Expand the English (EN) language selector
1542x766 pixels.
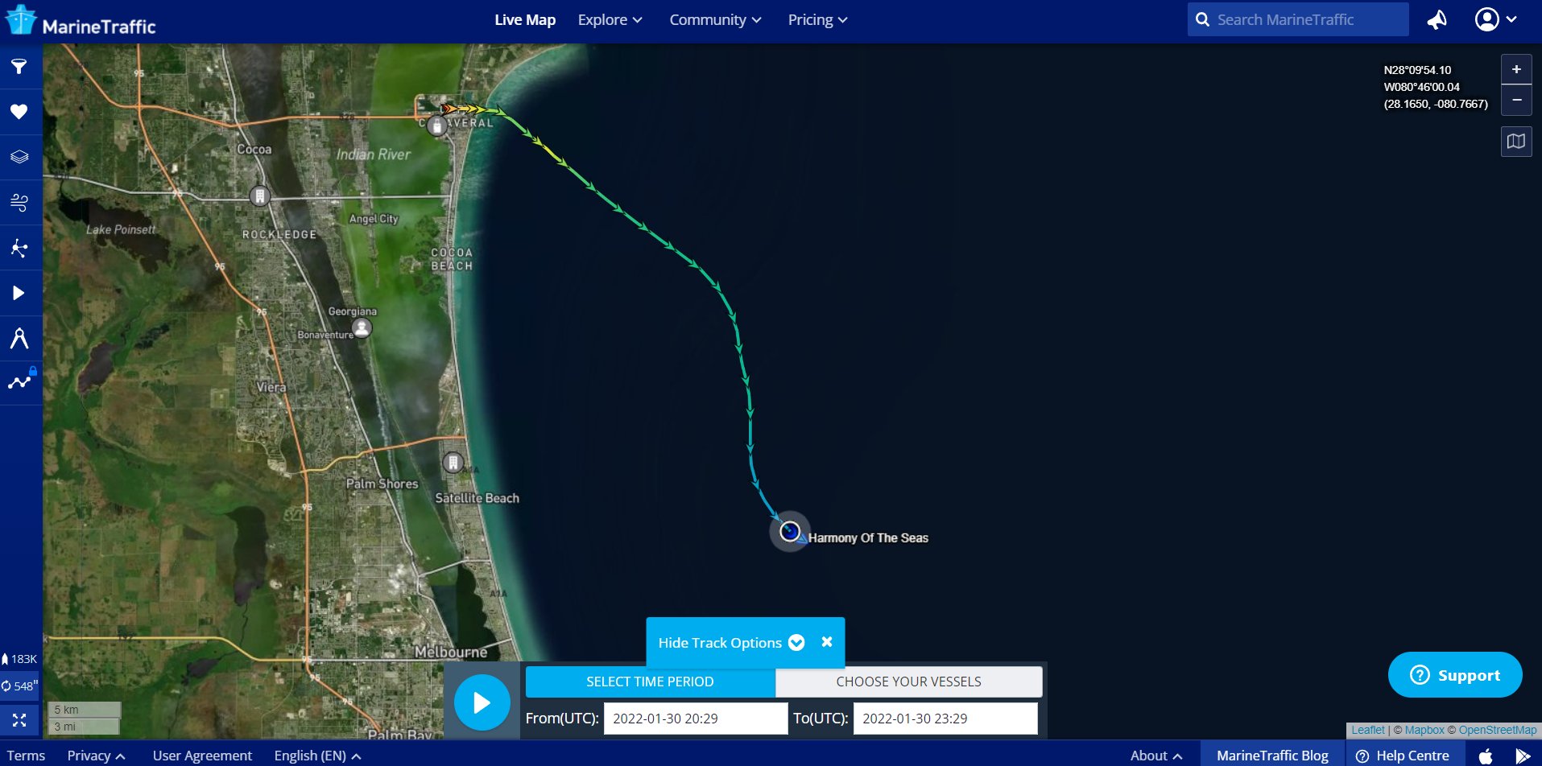tap(317, 756)
